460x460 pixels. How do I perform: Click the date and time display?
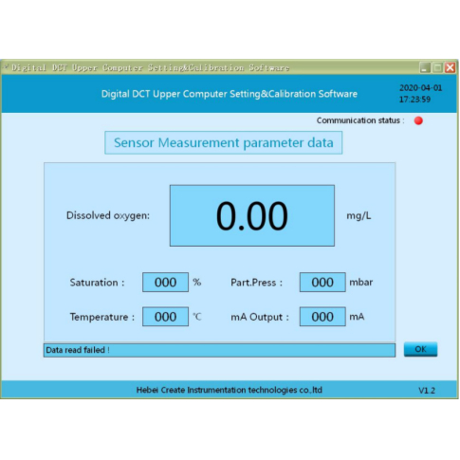pos(420,94)
